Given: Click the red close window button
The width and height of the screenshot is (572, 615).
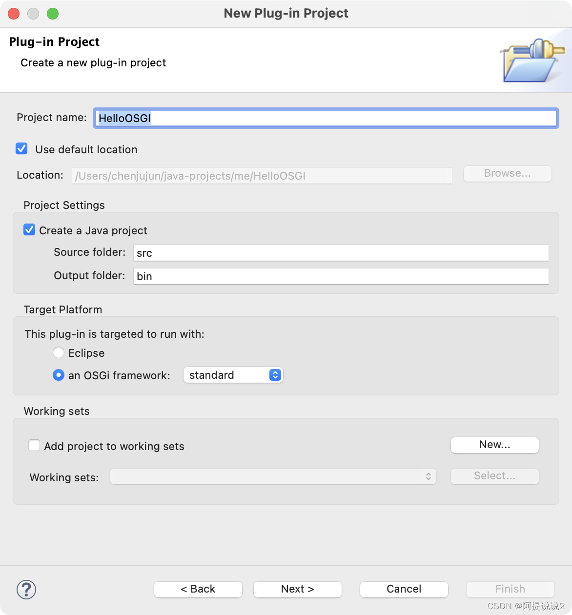Looking at the screenshot, I should [x=14, y=14].
